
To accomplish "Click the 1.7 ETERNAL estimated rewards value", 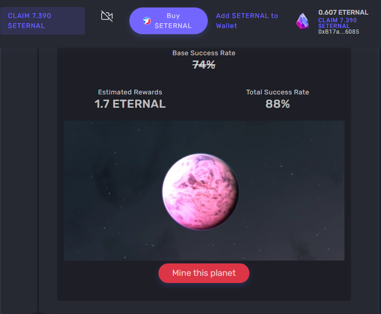I will click(x=130, y=104).
